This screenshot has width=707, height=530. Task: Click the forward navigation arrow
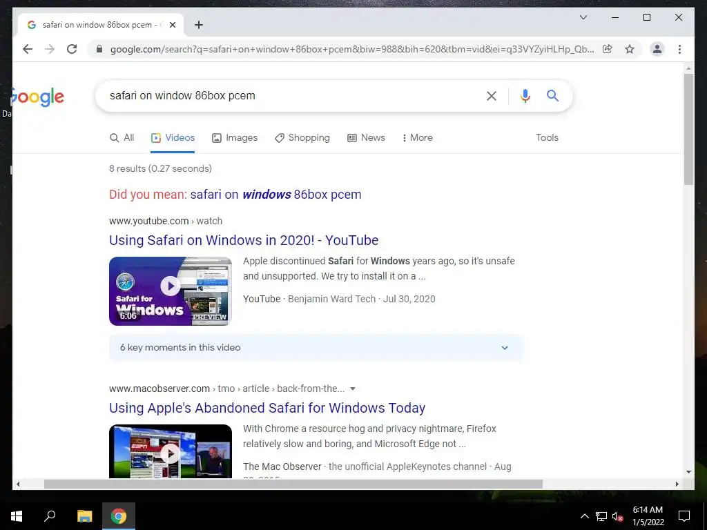pyautogui.click(x=50, y=49)
